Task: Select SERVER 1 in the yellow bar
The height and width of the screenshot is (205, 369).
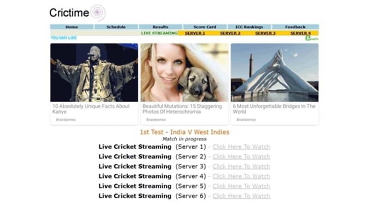Action: click(x=195, y=33)
